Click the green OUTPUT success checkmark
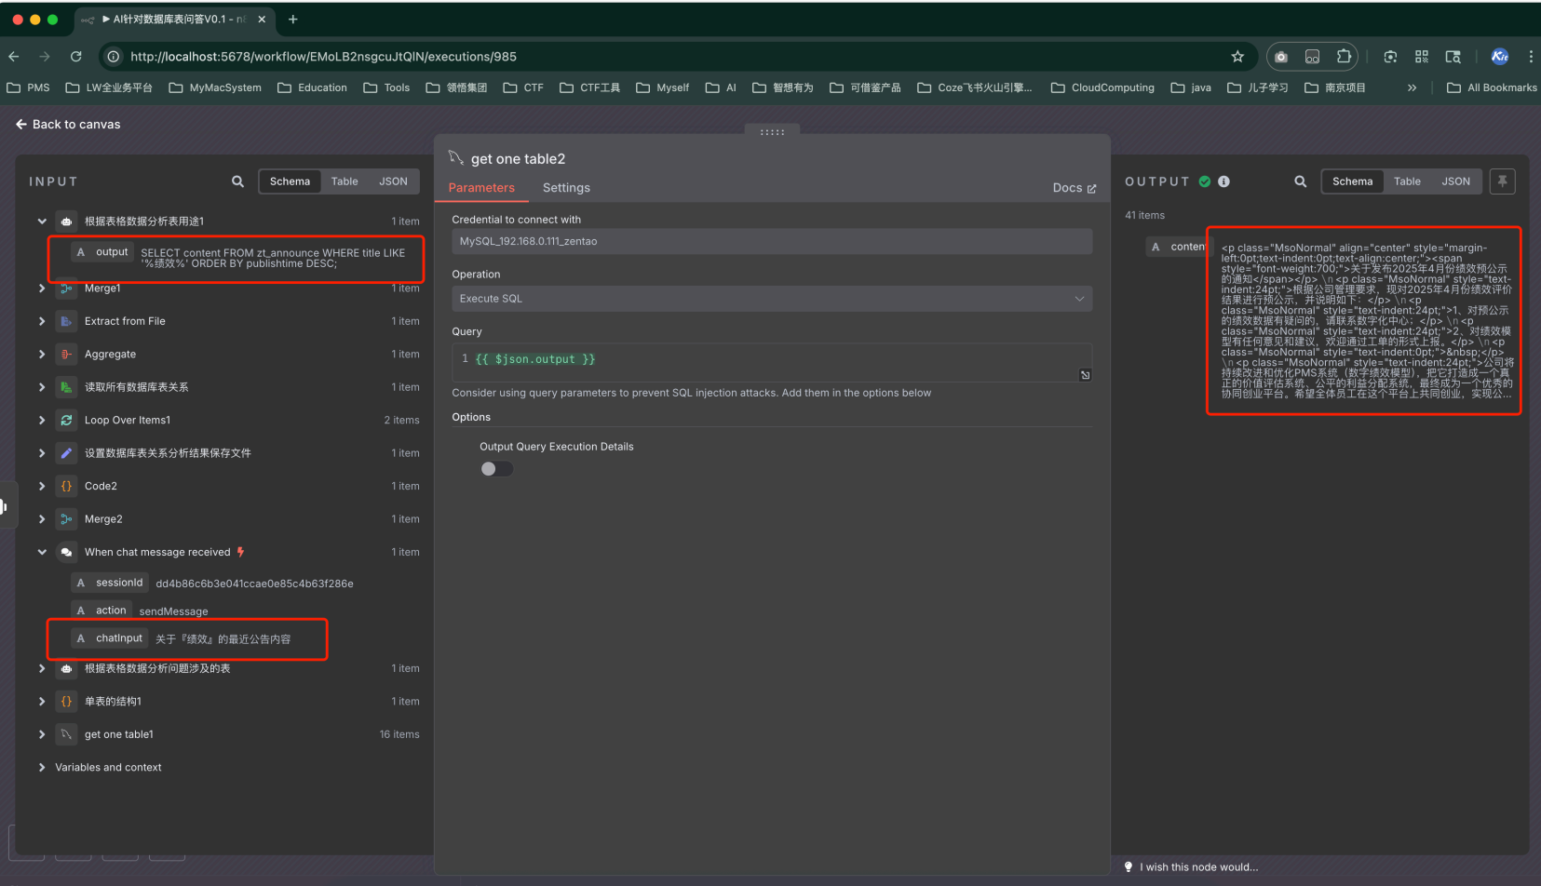1541x886 pixels. [1205, 181]
